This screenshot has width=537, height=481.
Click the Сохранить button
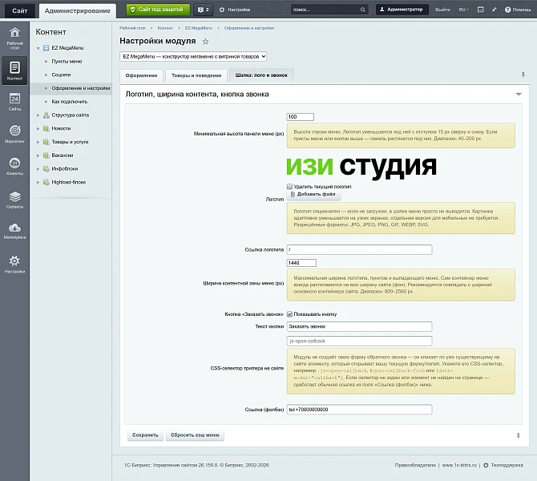pyautogui.click(x=145, y=435)
